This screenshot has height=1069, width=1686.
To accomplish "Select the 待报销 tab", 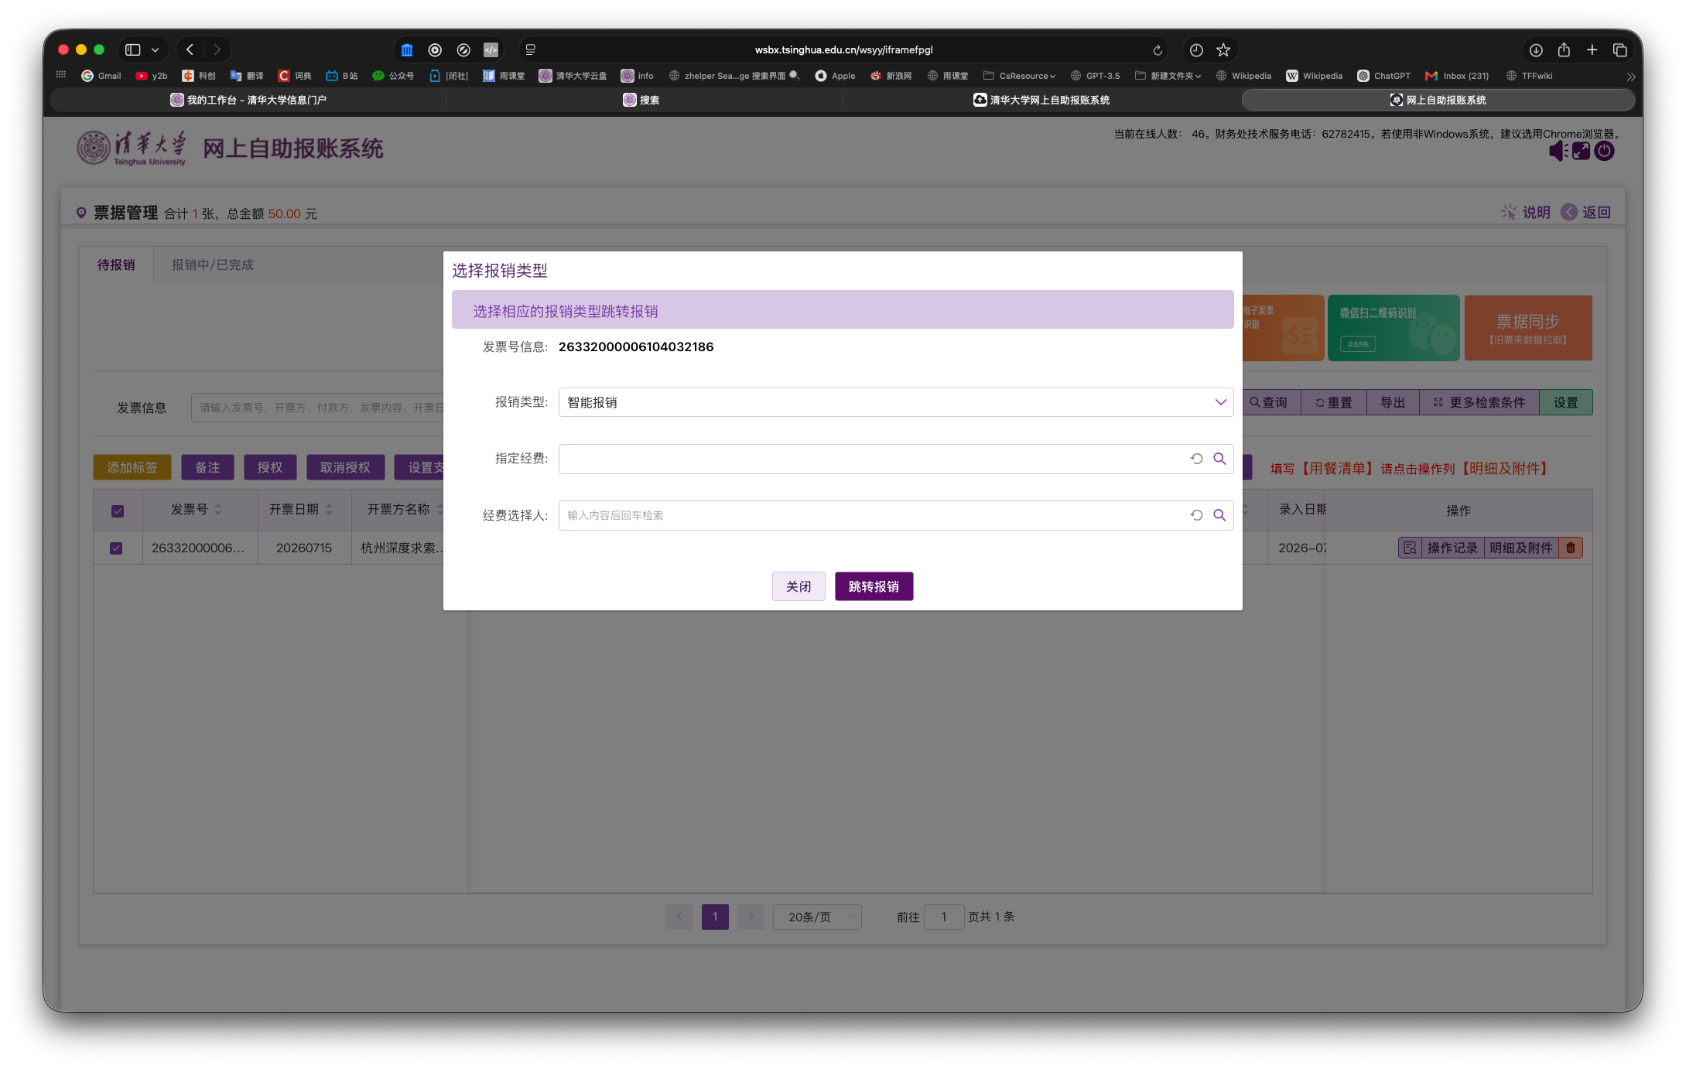I will [x=116, y=265].
